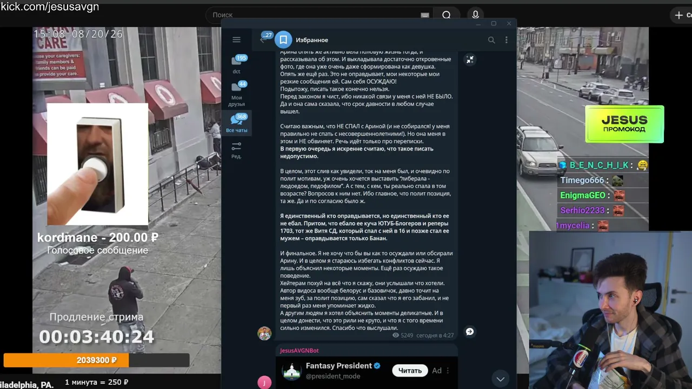Image resolution: width=692 pixels, height=389 pixels.
Task: Maximize the Telegram window
Action: [494, 24]
